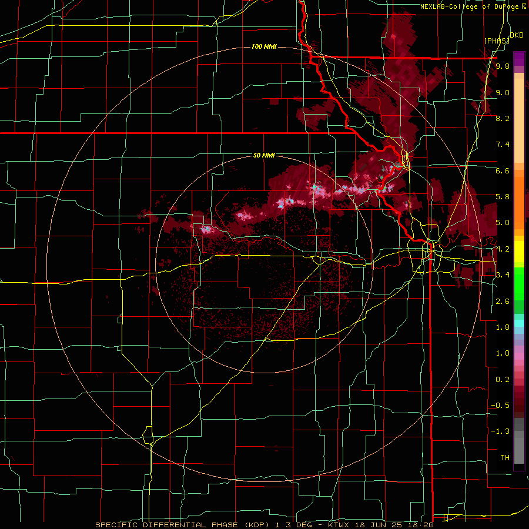Click the "TH" label on the color scale
The height and width of the screenshot is (529, 529).
pyautogui.click(x=505, y=458)
